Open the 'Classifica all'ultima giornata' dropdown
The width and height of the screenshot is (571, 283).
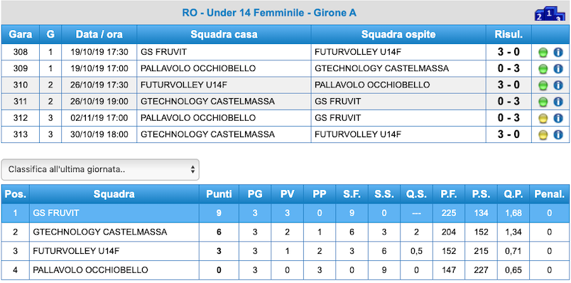(x=100, y=169)
